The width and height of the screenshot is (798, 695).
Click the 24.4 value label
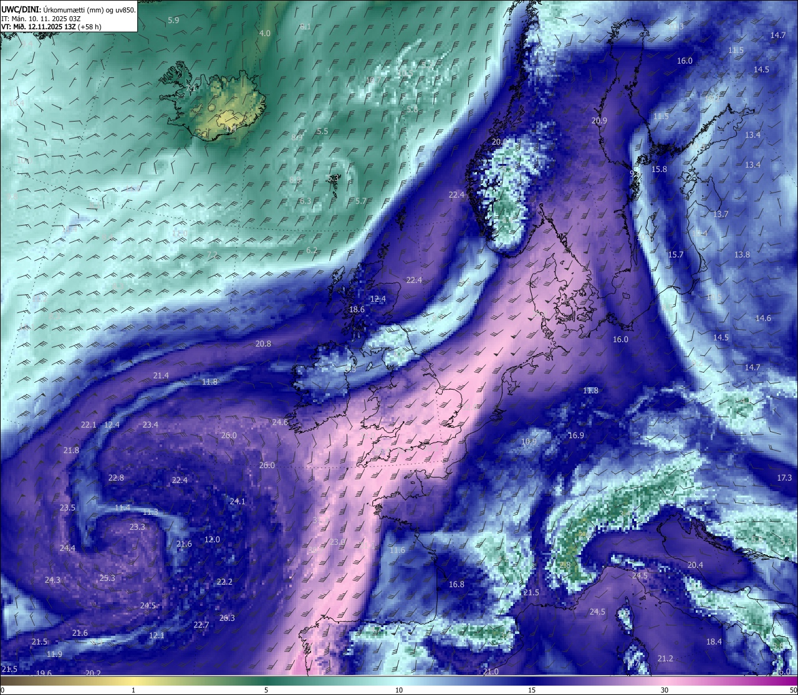(67, 549)
